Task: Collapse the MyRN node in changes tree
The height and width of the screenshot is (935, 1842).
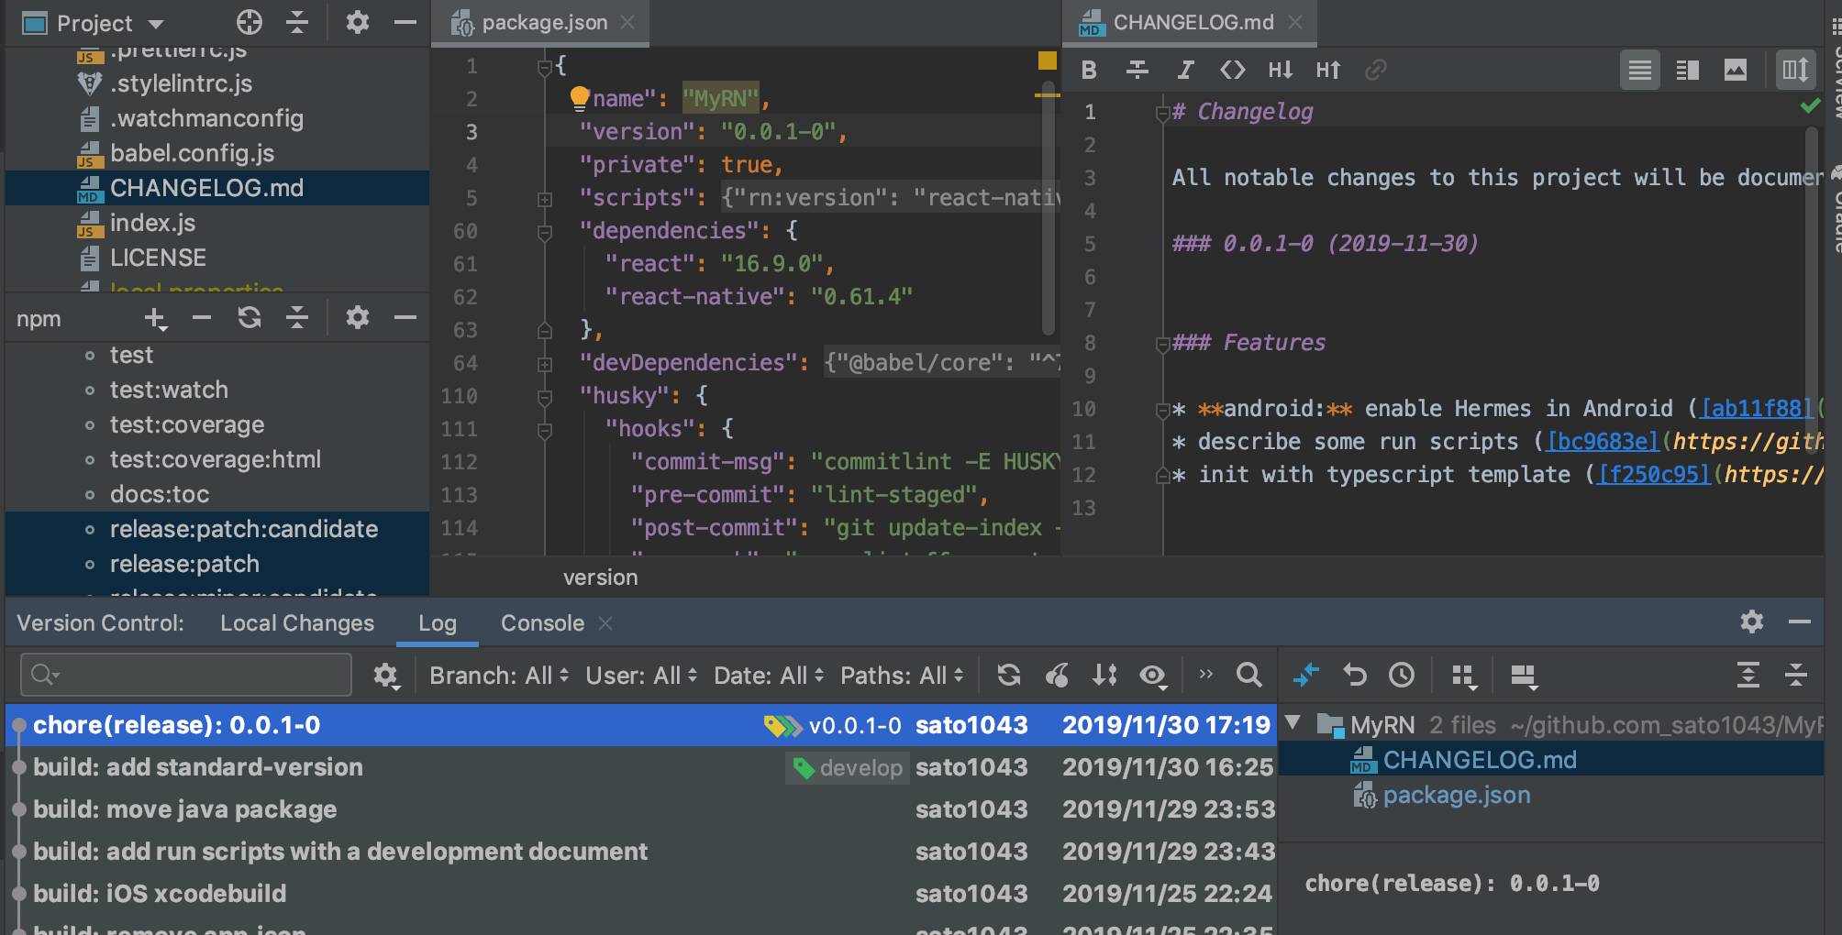Action: pyautogui.click(x=1293, y=723)
